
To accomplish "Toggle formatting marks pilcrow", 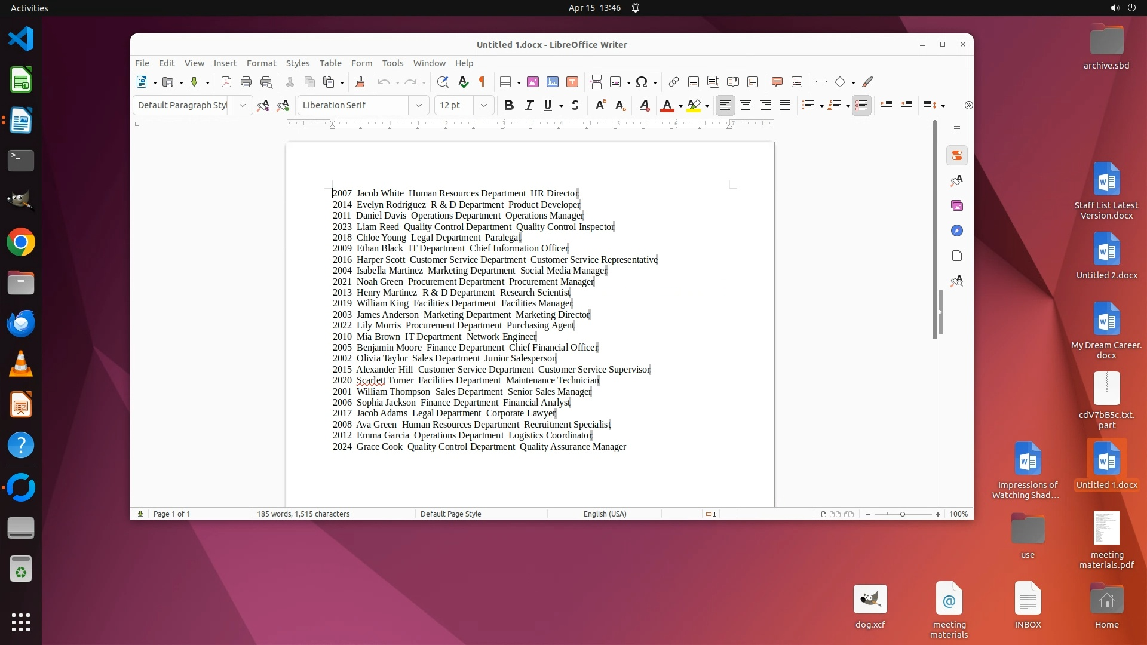I will click(x=482, y=82).
